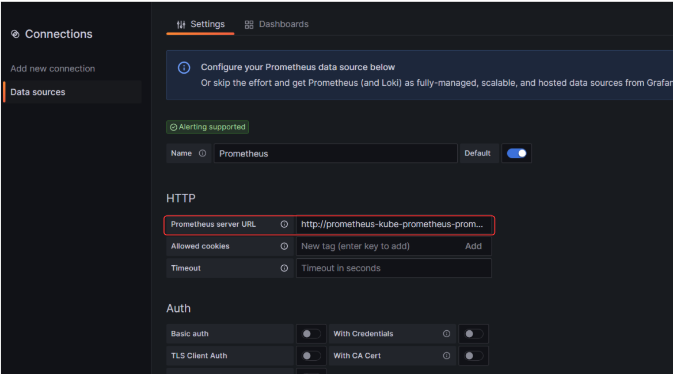Click the info icon next to Name
The image size is (673, 374).
click(x=203, y=153)
